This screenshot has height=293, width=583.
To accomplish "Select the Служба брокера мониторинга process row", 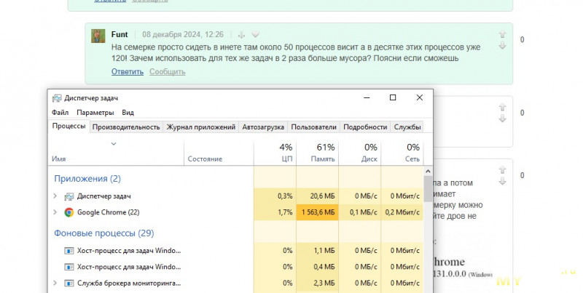I will [x=235, y=283].
